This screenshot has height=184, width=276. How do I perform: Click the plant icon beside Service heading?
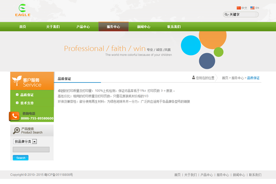click(16, 80)
